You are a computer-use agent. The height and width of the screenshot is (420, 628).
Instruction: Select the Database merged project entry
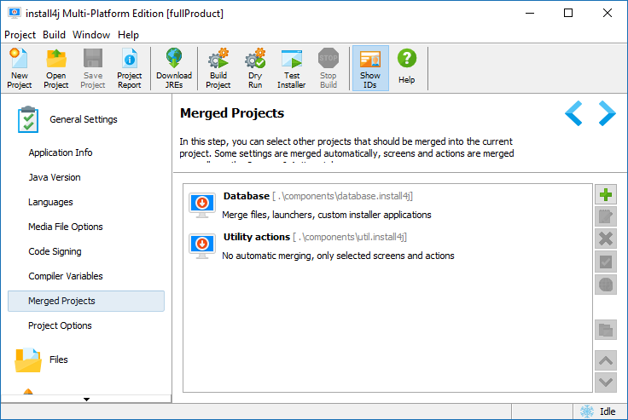pyautogui.click(x=387, y=205)
